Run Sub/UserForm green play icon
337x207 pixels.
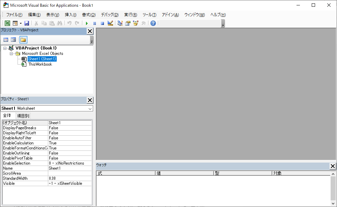[x=87, y=23]
